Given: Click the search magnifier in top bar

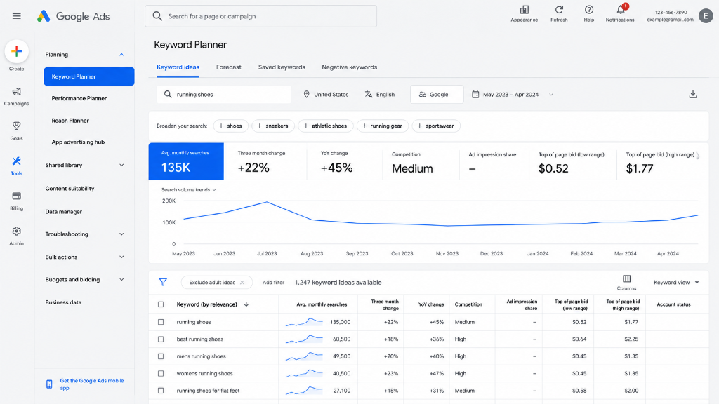Looking at the screenshot, I should tap(157, 16).
